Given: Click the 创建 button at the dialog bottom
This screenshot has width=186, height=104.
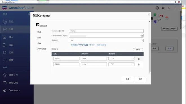Looking at the screenshot, I should 127,79.
